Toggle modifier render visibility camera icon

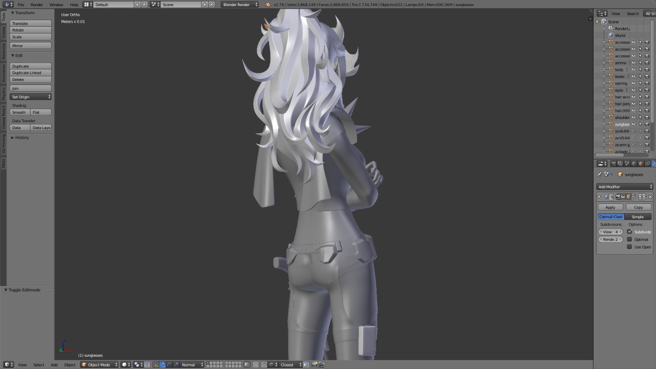618,197
